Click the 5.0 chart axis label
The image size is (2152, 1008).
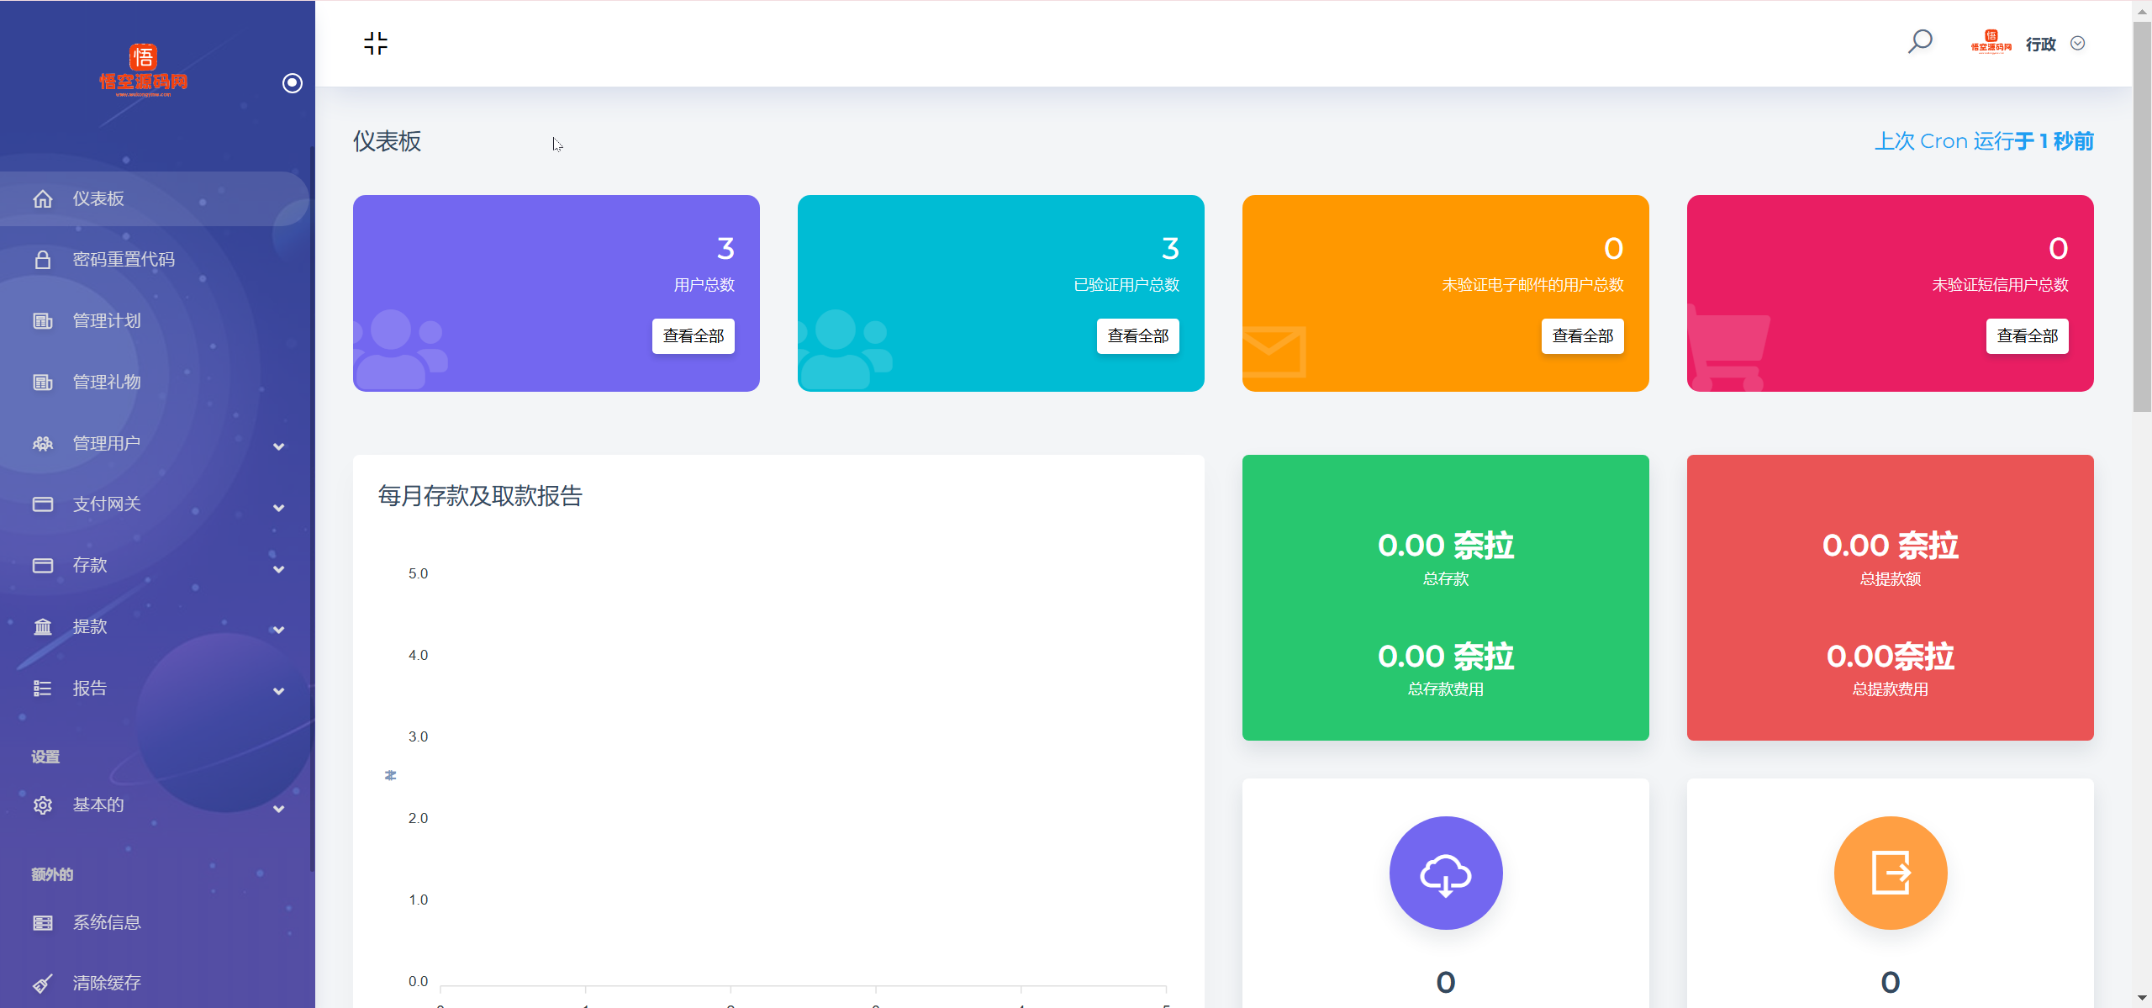click(x=418, y=573)
